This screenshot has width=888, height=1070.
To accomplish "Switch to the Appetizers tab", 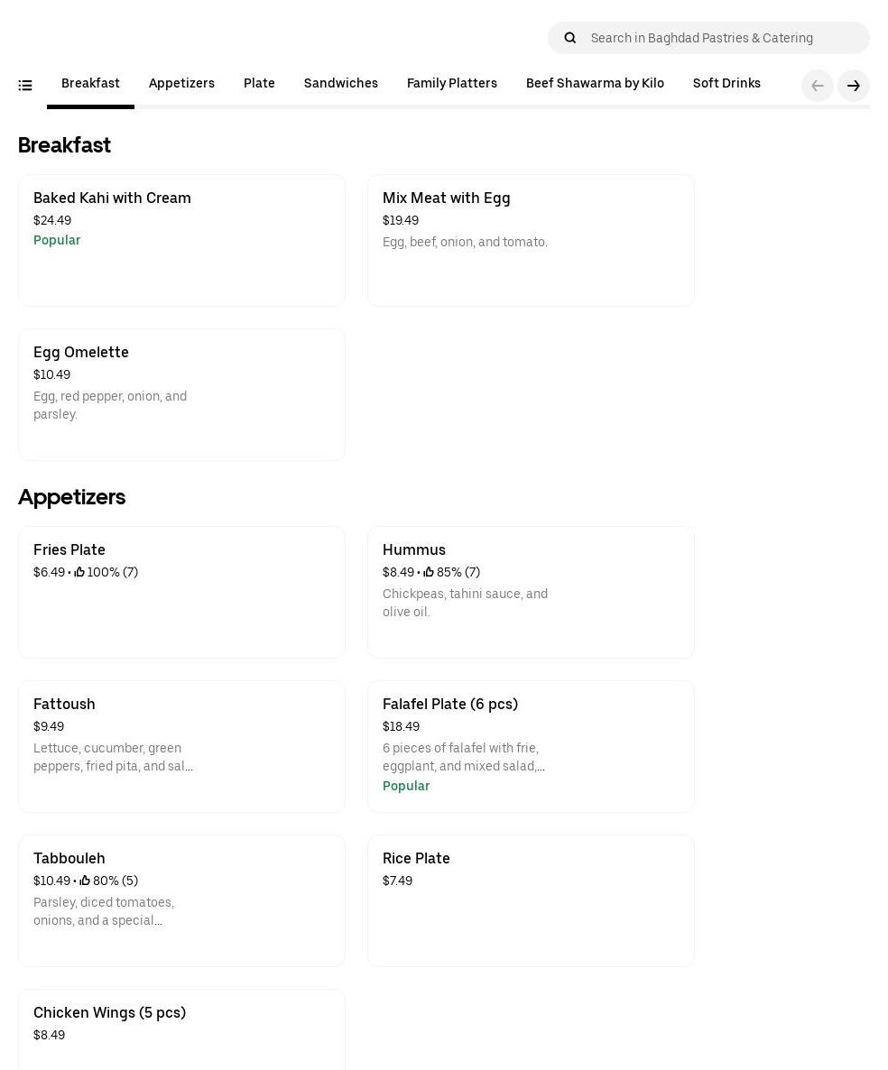I will point(181,84).
